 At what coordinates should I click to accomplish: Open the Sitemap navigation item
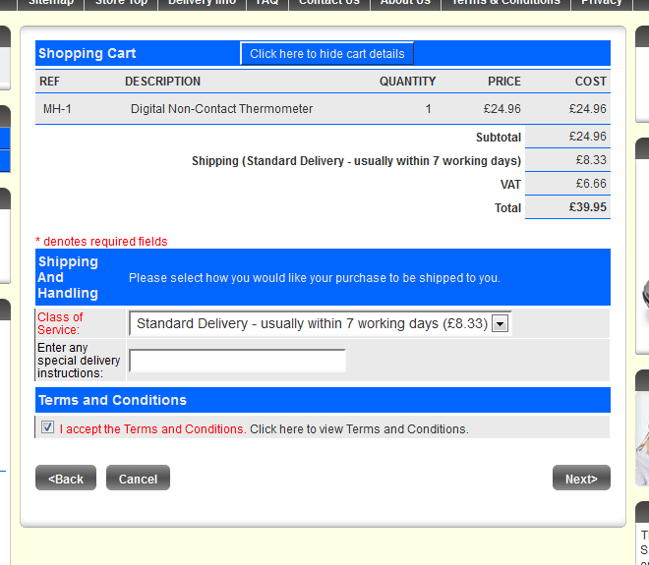tap(50, 3)
